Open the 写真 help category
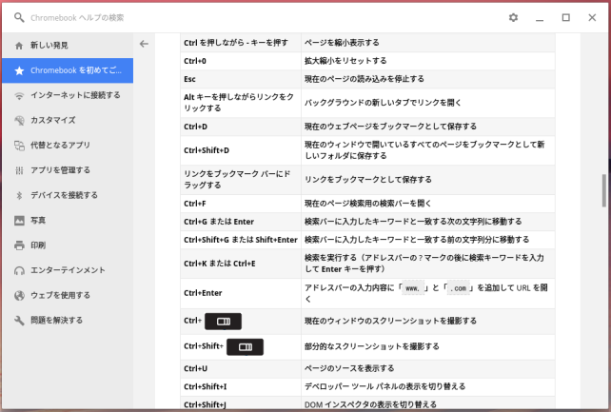The image size is (611, 412). (x=38, y=220)
